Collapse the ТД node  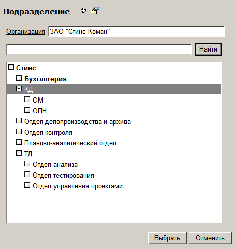tap(19, 153)
